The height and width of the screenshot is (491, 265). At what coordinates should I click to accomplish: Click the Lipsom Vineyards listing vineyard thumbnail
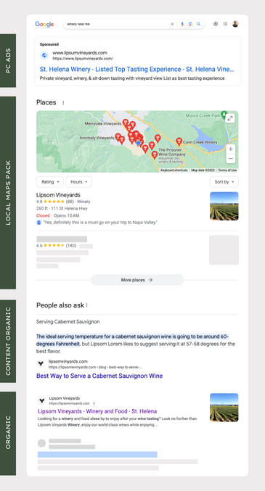(x=224, y=206)
